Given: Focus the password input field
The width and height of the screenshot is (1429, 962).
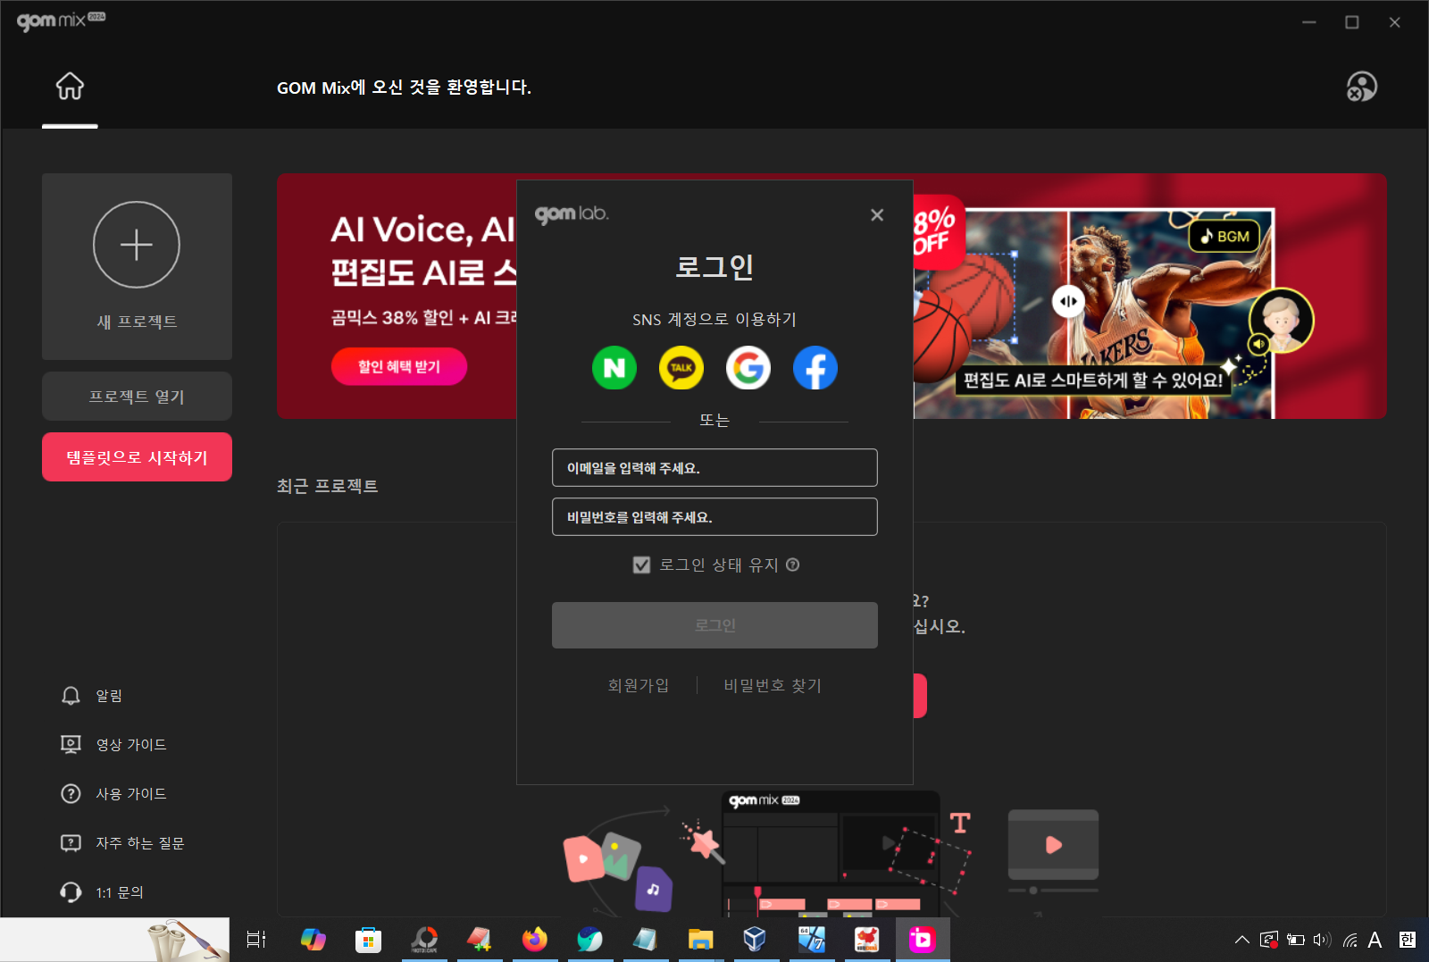Looking at the screenshot, I should pyautogui.click(x=714, y=517).
